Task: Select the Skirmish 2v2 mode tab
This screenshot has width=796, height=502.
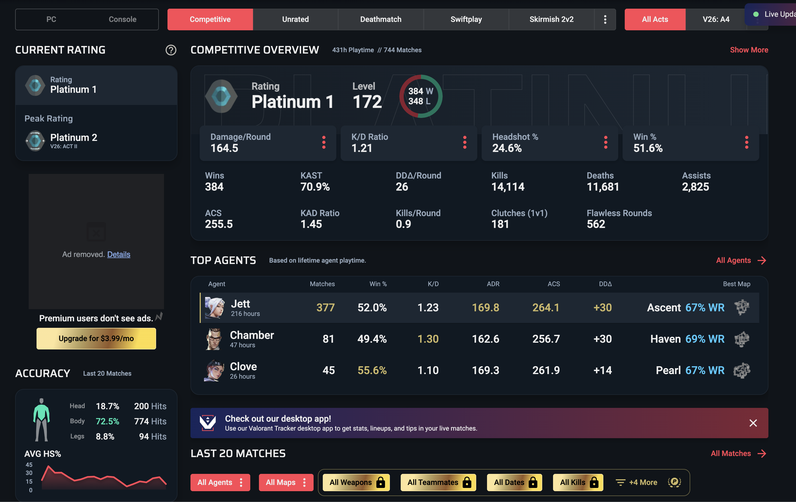Action: tap(551, 19)
